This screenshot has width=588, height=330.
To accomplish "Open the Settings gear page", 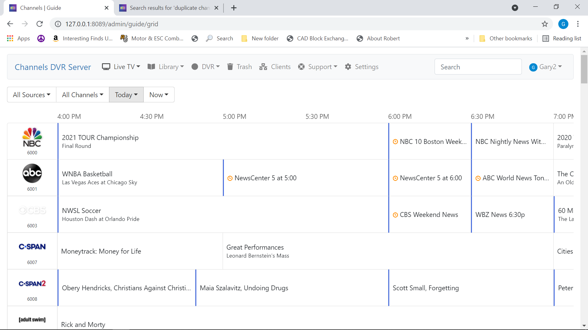I will (362, 67).
